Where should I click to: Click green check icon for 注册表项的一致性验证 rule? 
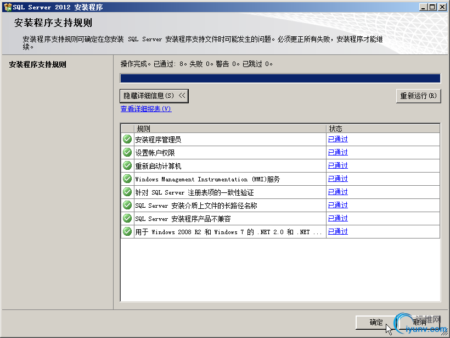127,192
